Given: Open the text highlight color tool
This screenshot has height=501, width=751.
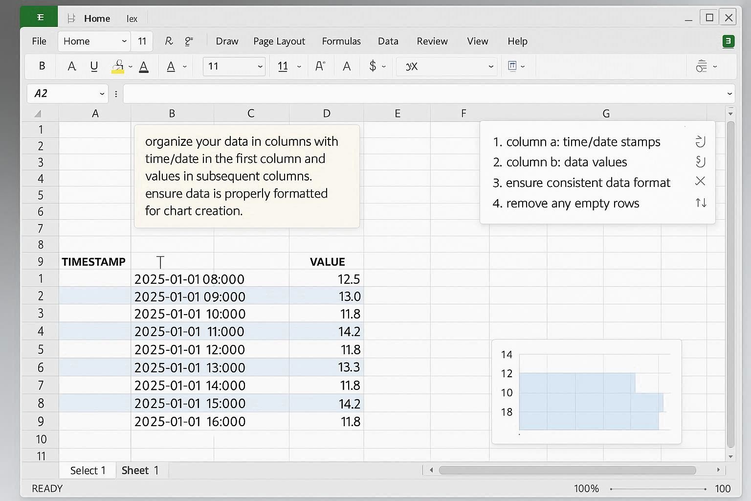Looking at the screenshot, I should coord(117,66).
